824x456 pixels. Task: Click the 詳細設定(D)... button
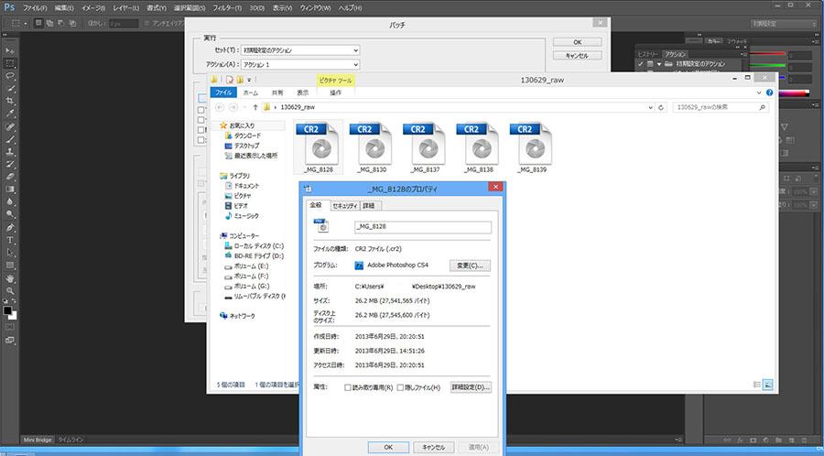click(x=470, y=387)
